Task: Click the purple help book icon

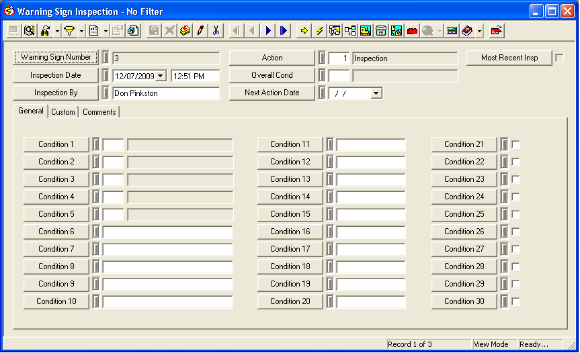Action: 466,30
